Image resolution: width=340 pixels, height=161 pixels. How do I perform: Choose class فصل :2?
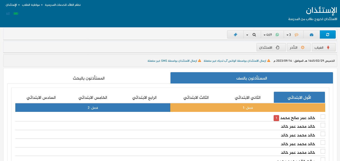pos(93,108)
